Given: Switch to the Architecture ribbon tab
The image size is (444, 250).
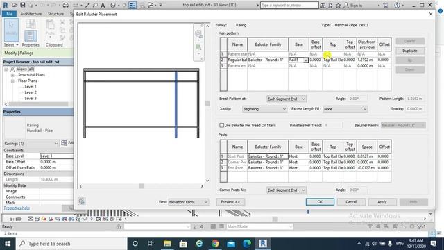Looking at the screenshot, I should pyautogui.click(x=31, y=14).
